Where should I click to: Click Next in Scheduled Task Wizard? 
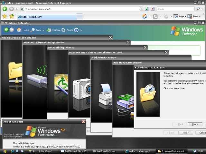(x=195, y=124)
